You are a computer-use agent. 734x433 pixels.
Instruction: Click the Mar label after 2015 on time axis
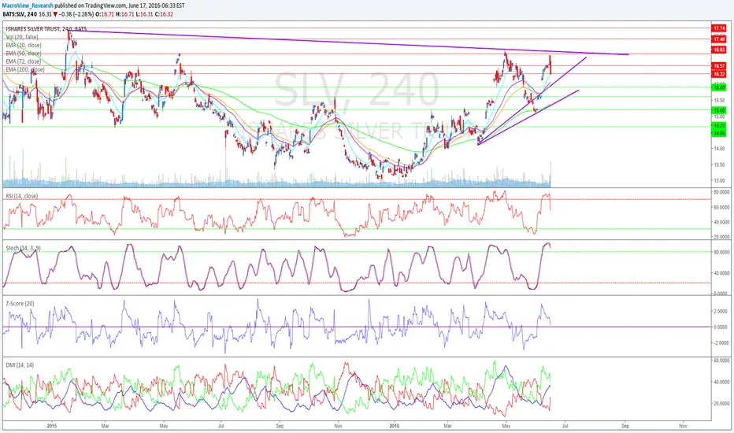point(105,426)
